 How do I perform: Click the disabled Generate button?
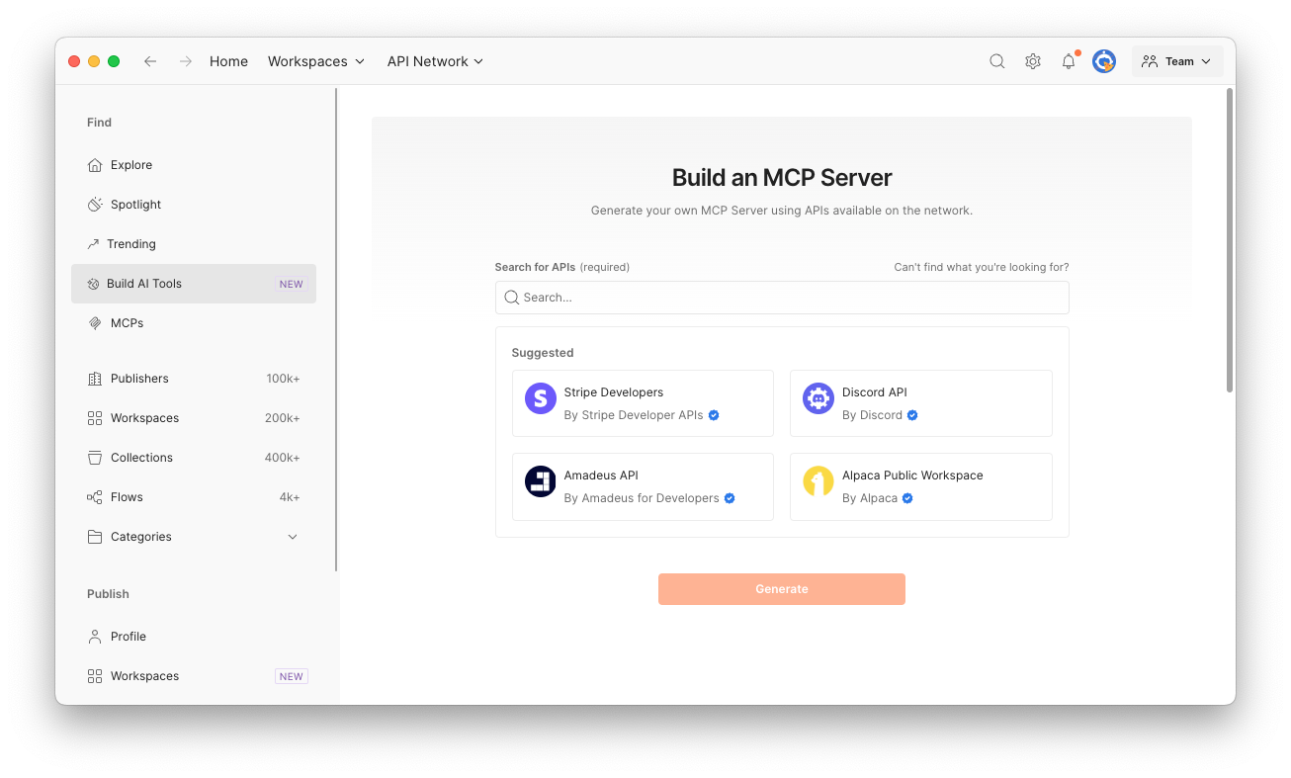(x=782, y=589)
